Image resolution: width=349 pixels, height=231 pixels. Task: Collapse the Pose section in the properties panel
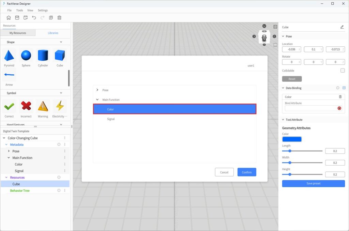pyautogui.click(x=283, y=36)
